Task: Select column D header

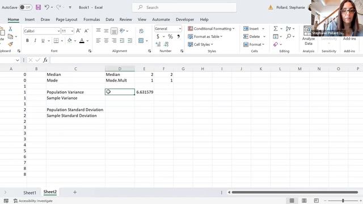Action: click(120, 69)
